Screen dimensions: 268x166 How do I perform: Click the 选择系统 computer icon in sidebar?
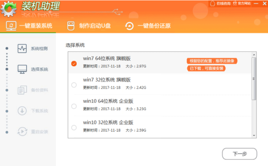pyautogui.click(x=22, y=69)
